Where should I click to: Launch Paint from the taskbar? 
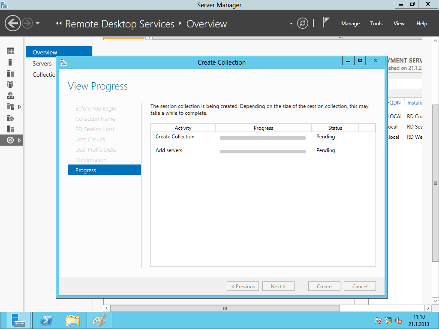[99, 320]
